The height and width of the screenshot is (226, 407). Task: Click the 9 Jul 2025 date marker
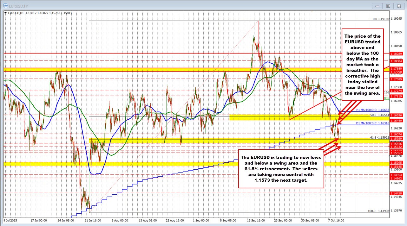pyautogui.click(x=11, y=220)
